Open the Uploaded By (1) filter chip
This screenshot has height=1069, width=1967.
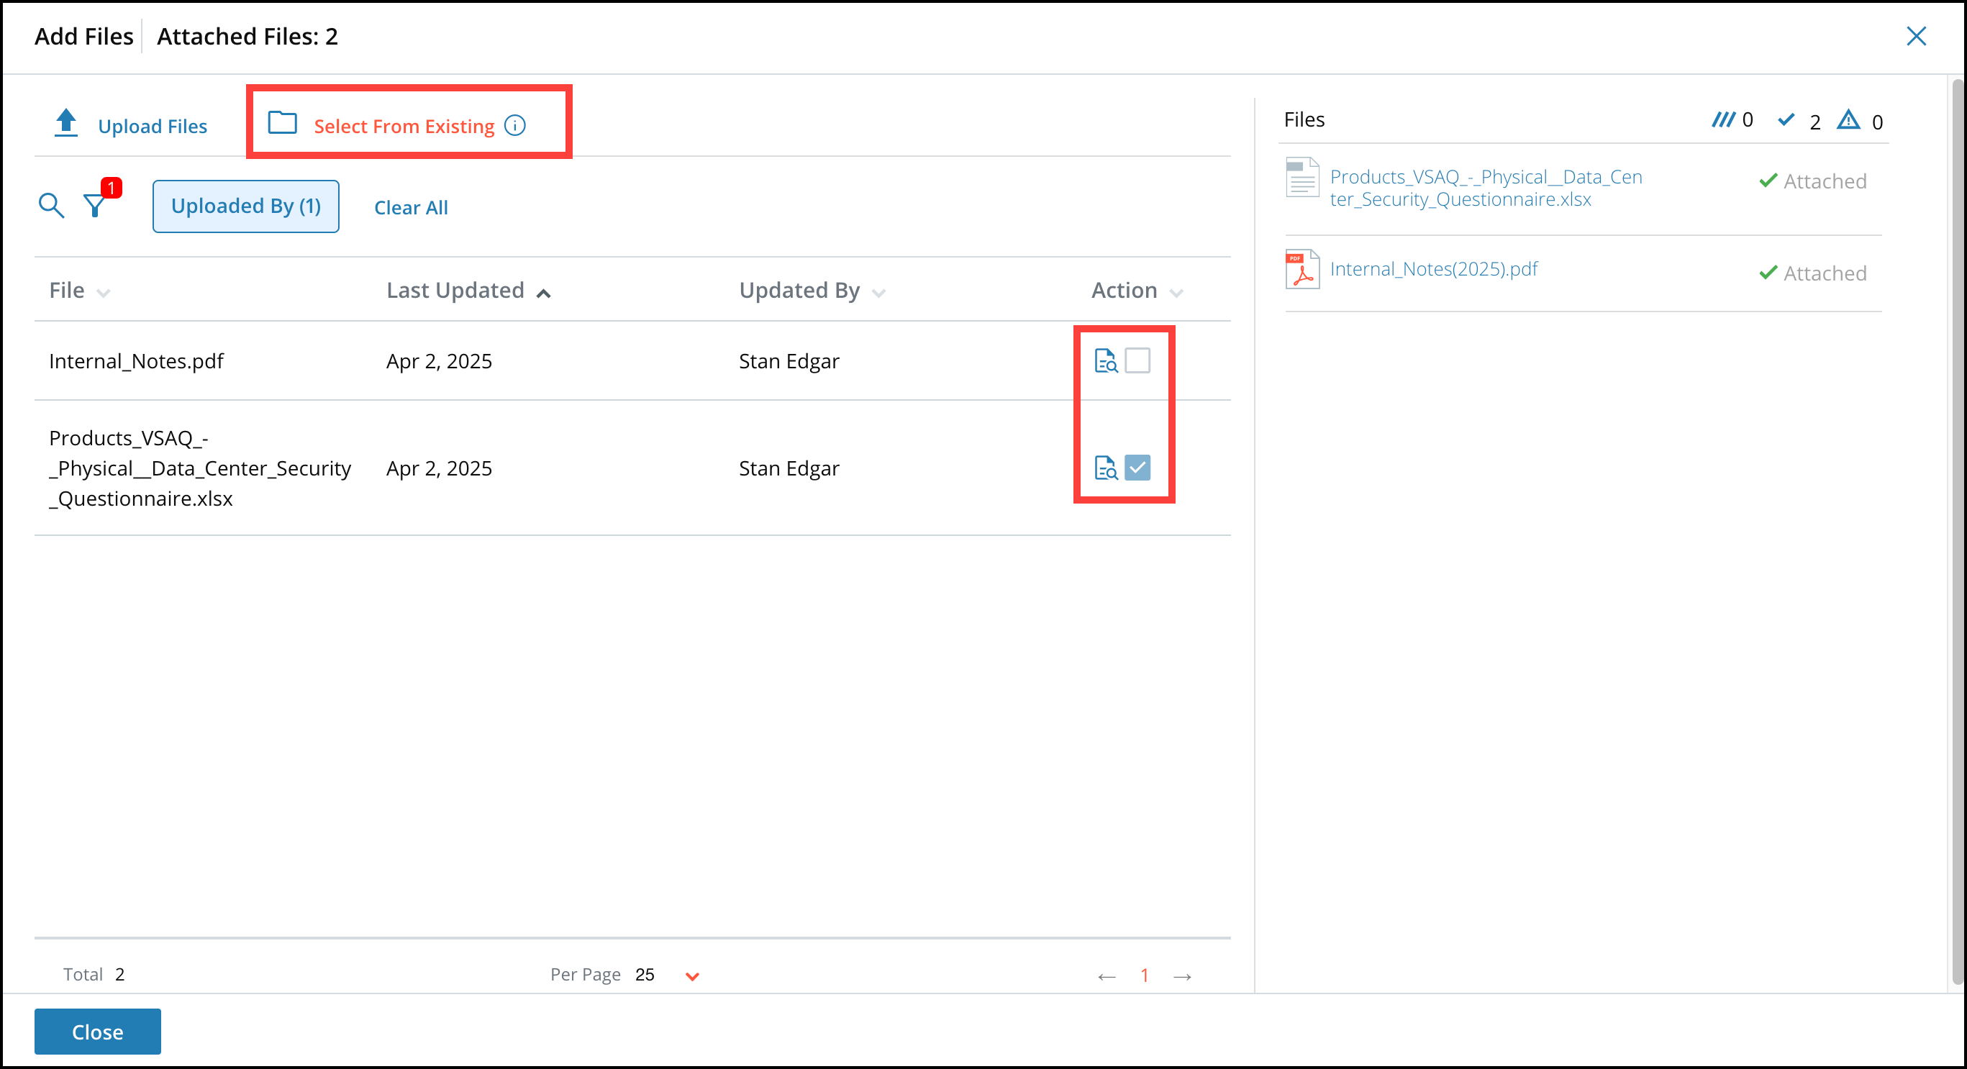click(245, 206)
